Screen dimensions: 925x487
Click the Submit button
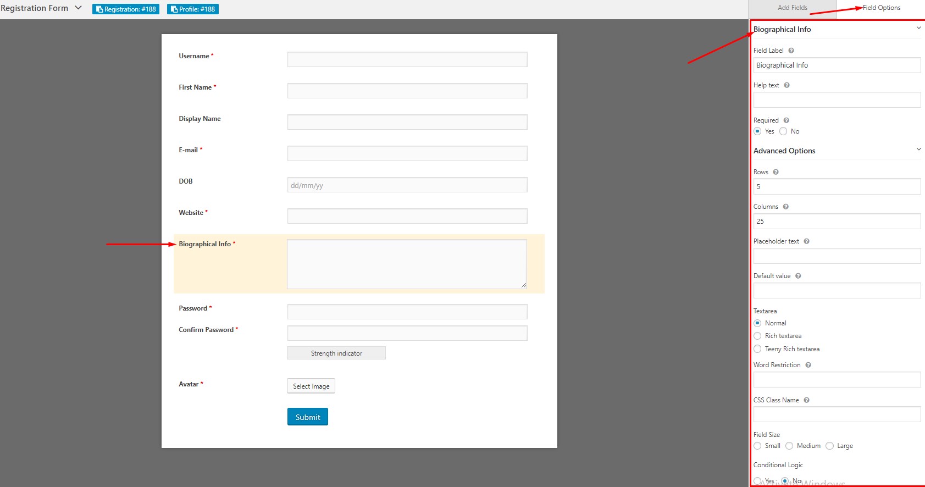[308, 417]
